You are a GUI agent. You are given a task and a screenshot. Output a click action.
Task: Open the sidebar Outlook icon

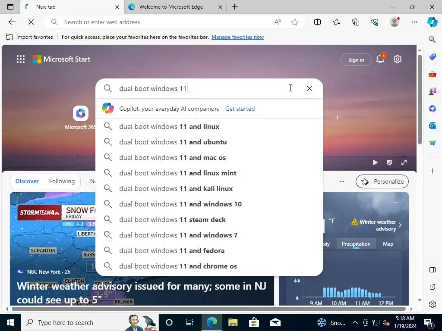coord(432,126)
